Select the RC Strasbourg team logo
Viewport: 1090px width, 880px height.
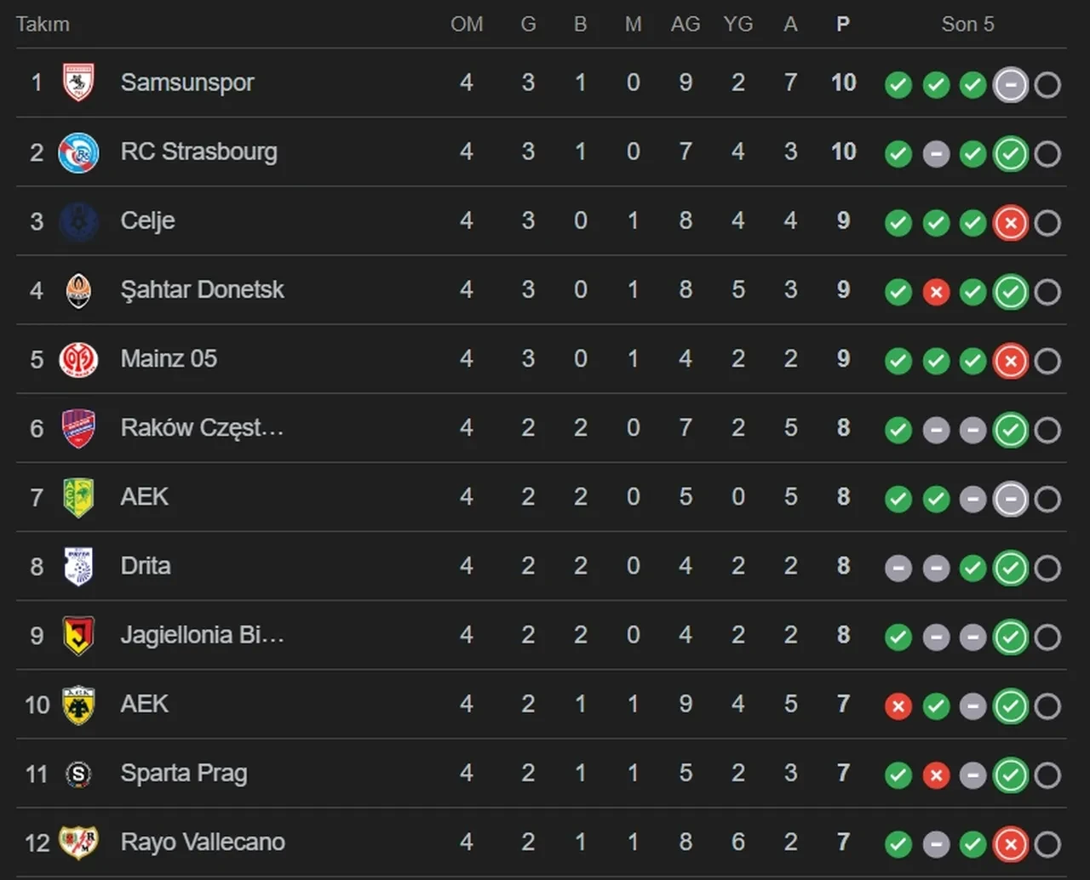tap(79, 152)
